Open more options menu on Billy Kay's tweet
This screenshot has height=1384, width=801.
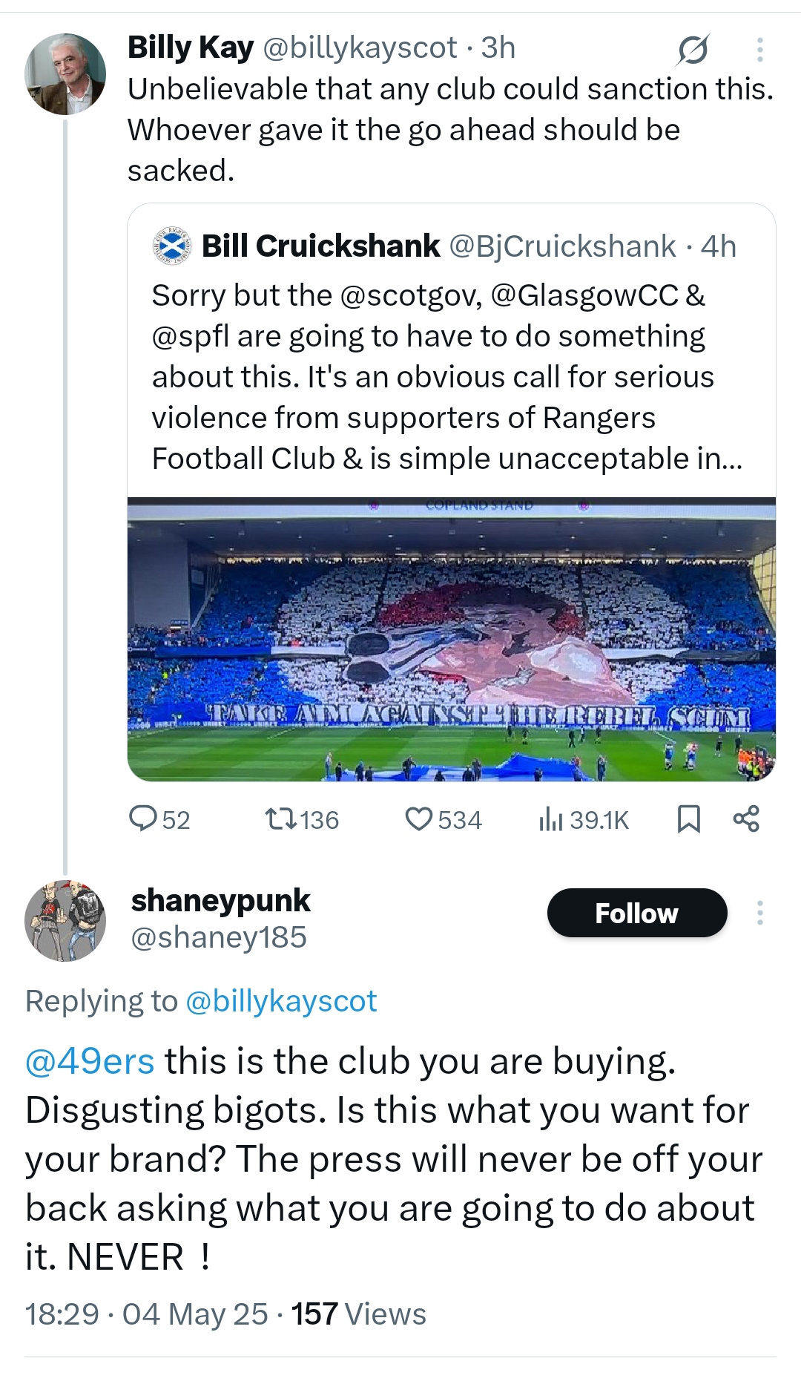click(x=759, y=50)
